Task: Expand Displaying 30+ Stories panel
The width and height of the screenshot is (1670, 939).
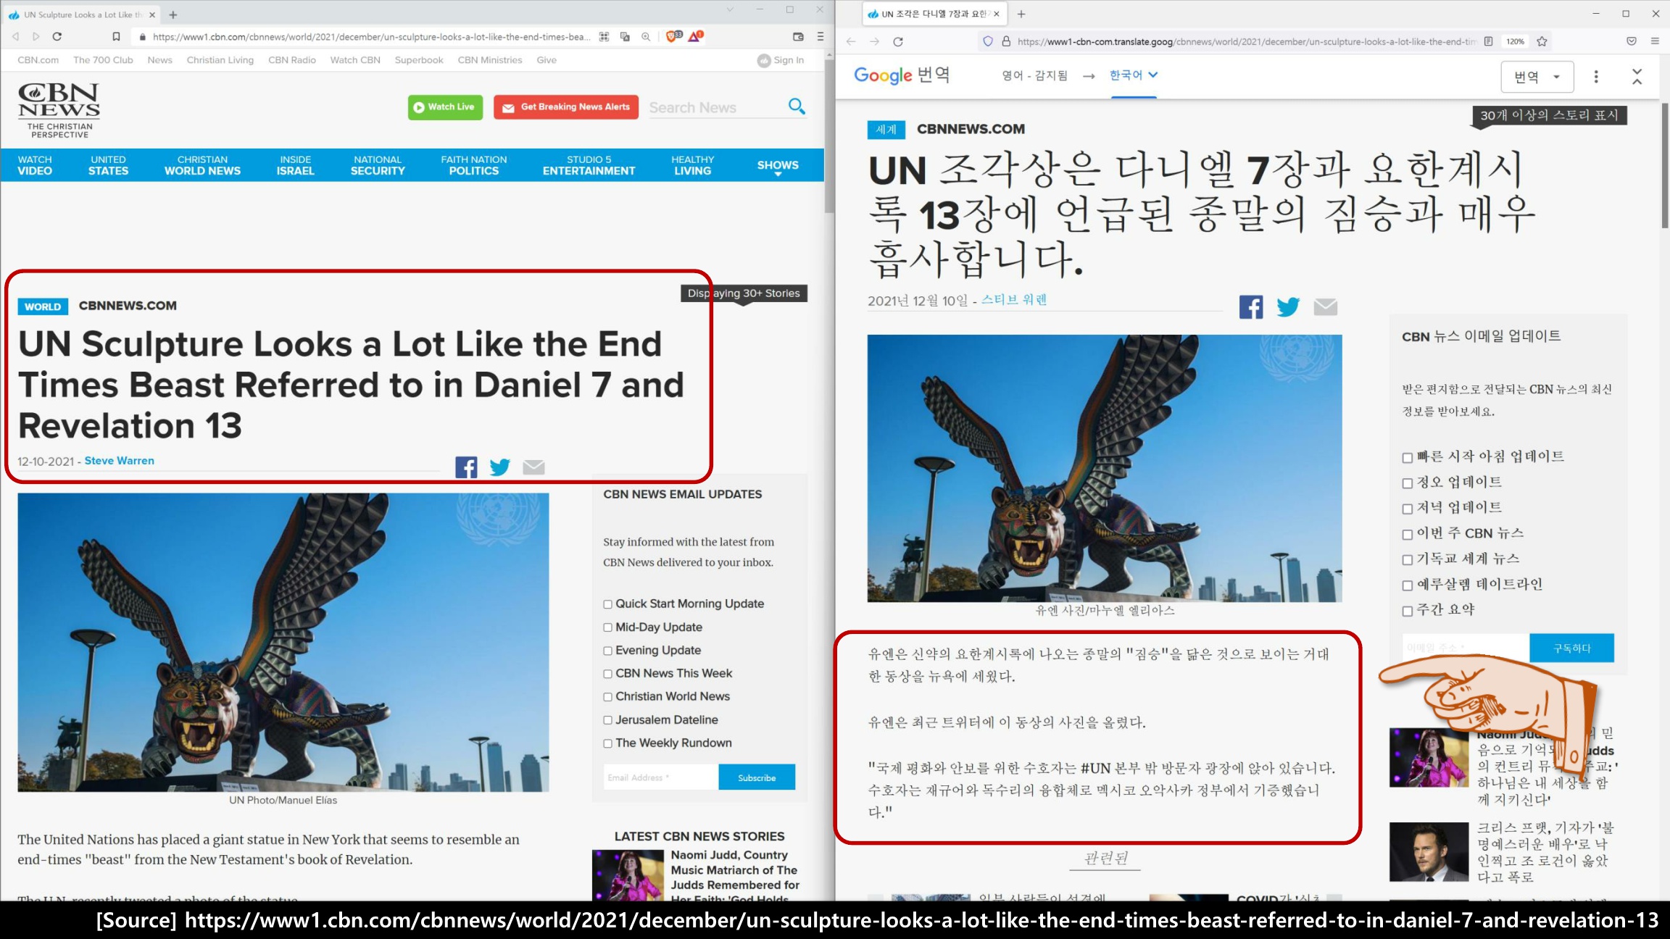Action: pos(744,293)
